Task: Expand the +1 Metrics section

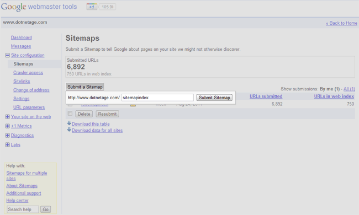Action: pyautogui.click(x=8, y=126)
